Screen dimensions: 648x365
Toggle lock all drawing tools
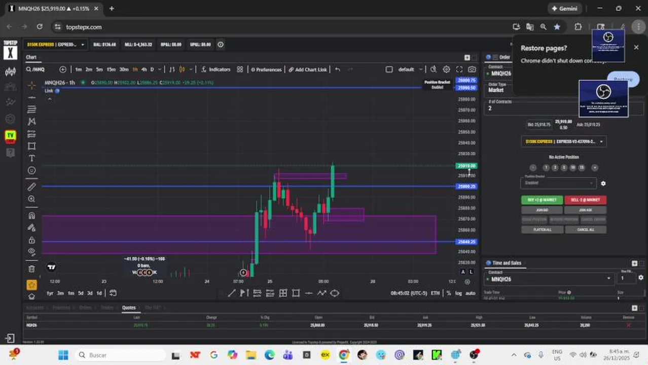pos(31,240)
